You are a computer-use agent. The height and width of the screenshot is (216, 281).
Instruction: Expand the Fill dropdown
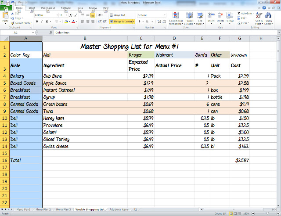point(246,18)
